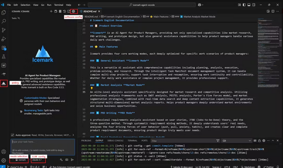Send the task with the arrow icon
283x168 pixels.
(x=72, y=160)
